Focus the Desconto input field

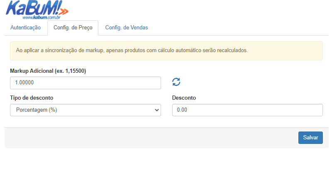247,110
